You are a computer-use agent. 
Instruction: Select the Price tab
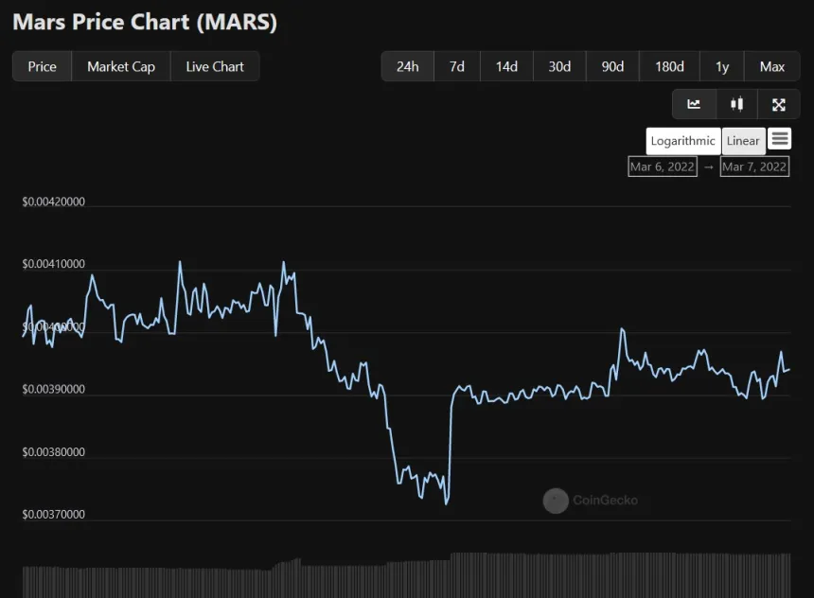[x=42, y=66]
